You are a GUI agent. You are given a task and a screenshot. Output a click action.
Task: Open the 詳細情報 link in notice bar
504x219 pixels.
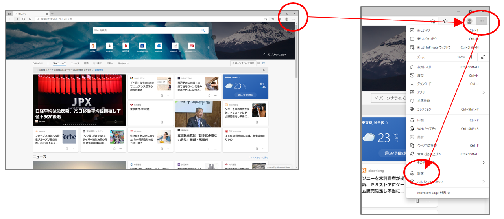(x=99, y=70)
